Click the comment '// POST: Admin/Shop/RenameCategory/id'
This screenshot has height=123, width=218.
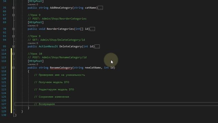(x=57, y=57)
